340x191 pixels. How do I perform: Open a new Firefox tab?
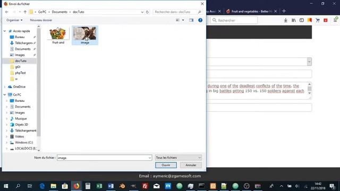tap(284, 11)
